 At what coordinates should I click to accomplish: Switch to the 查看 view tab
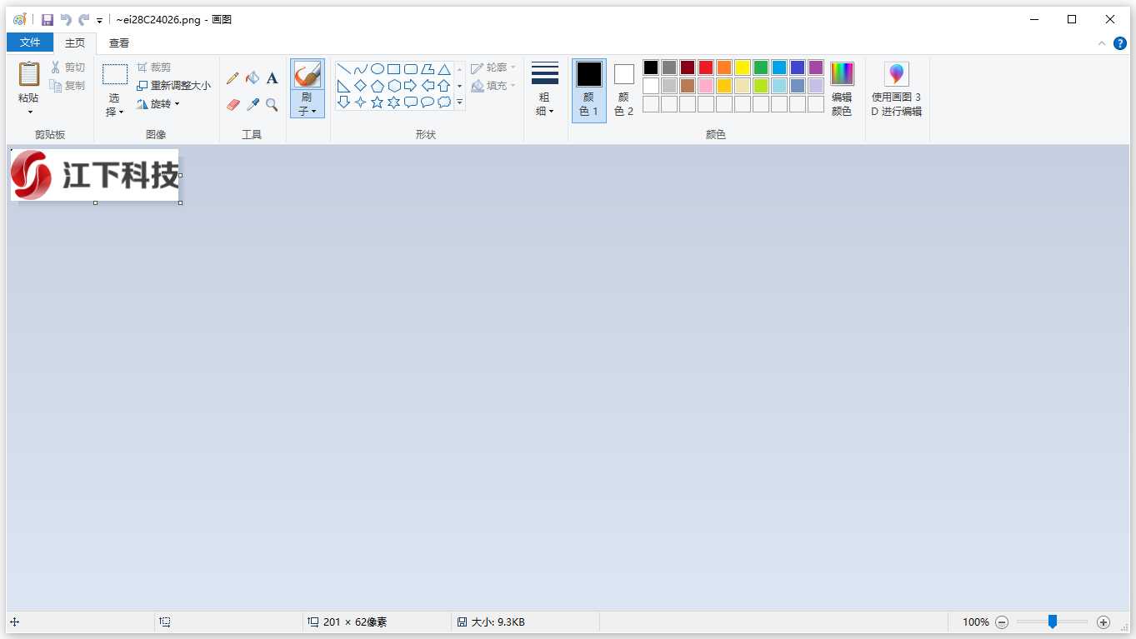[119, 43]
